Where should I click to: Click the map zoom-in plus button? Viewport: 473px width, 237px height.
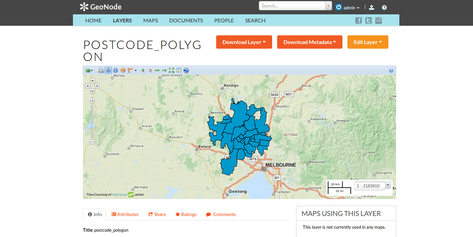[x=93, y=101]
